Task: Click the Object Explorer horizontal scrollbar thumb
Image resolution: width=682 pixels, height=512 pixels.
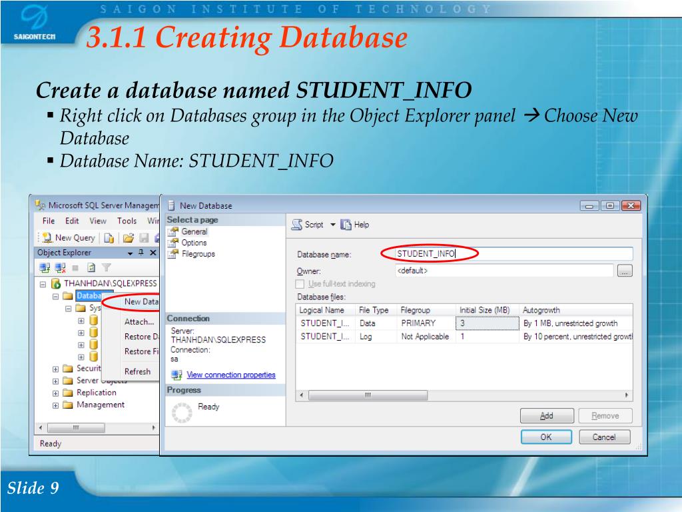Action: point(76,427)
